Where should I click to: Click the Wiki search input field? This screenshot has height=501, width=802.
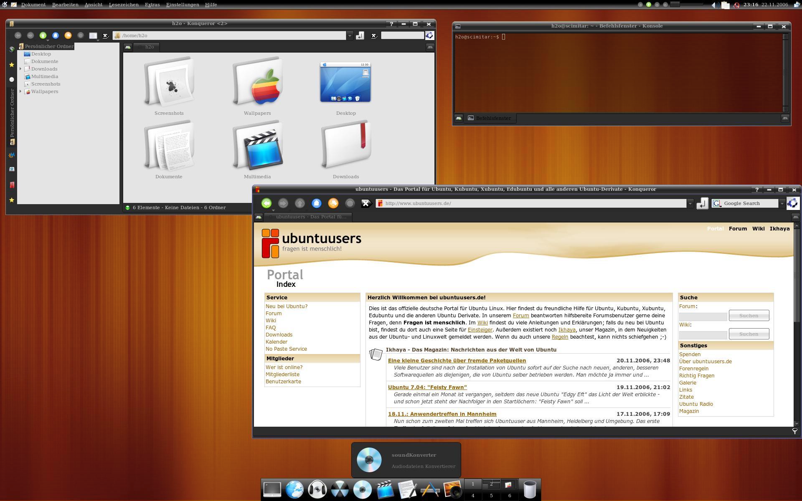[x=703, y=335]
